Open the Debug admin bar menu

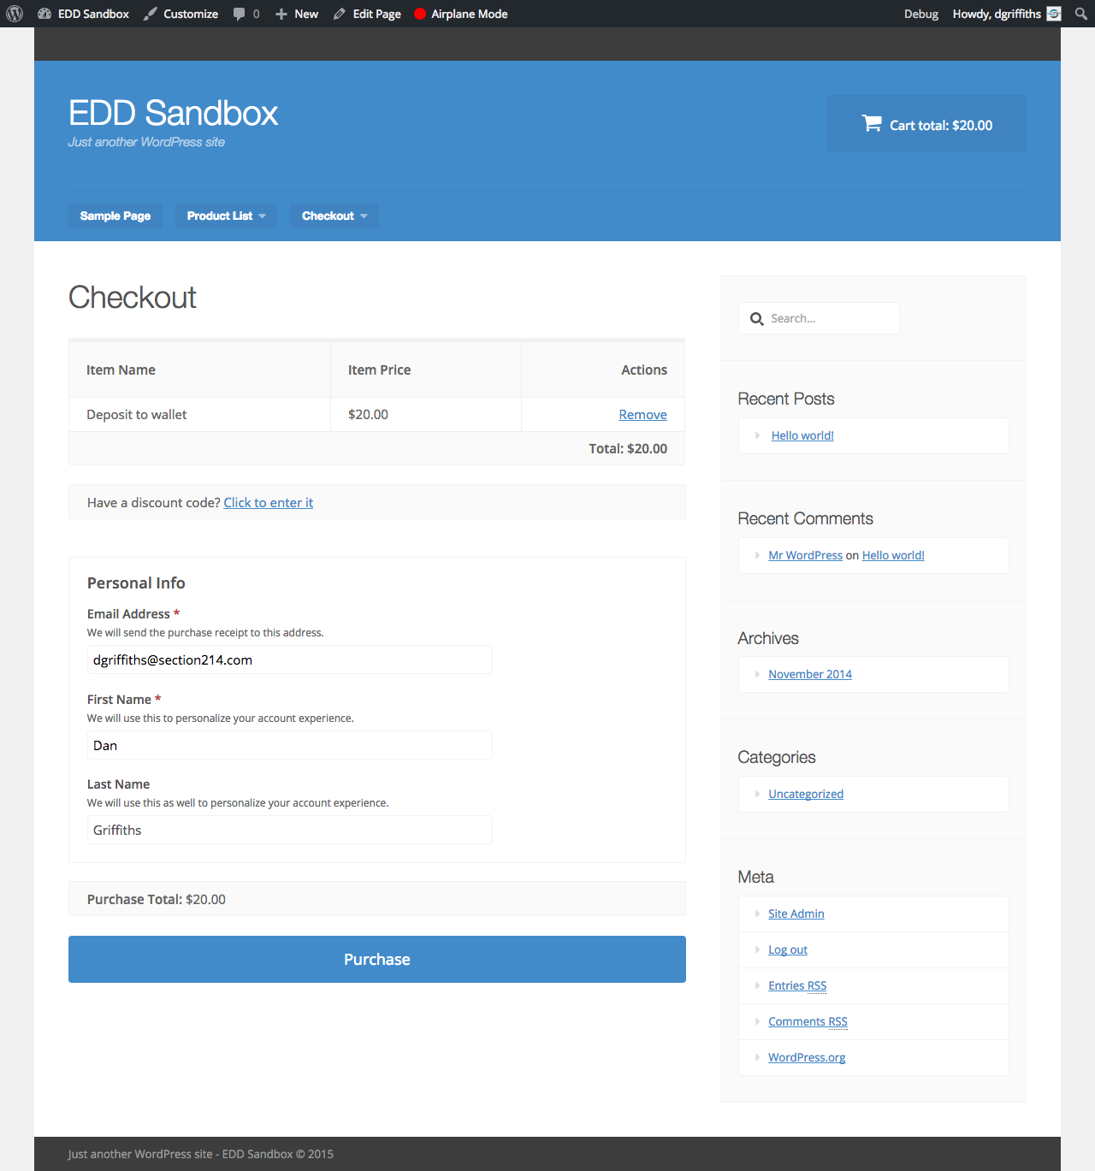click(x=920, y=14)
